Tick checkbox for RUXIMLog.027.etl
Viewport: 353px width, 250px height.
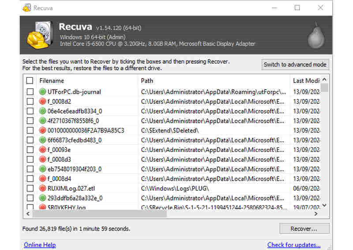[x=30, y=188]
